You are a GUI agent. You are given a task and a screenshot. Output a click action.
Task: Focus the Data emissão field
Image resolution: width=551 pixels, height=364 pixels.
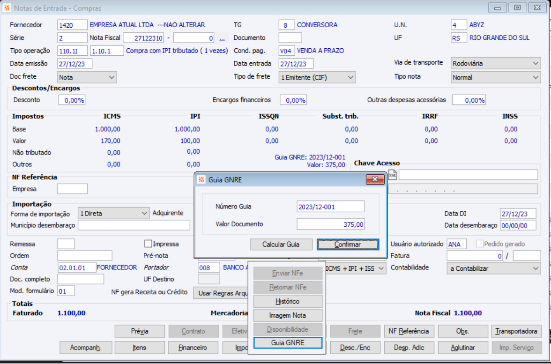pos(75,64)
